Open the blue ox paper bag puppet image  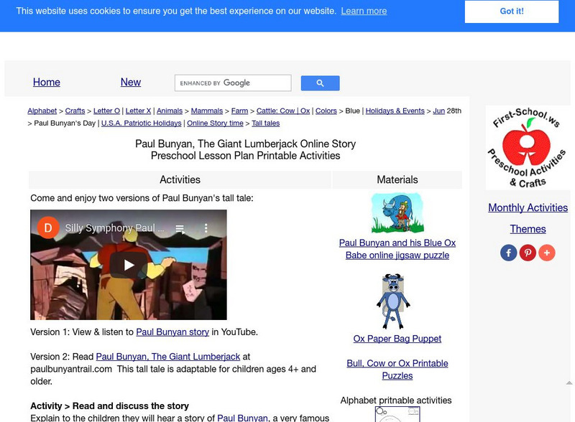[x=393, y=301]
